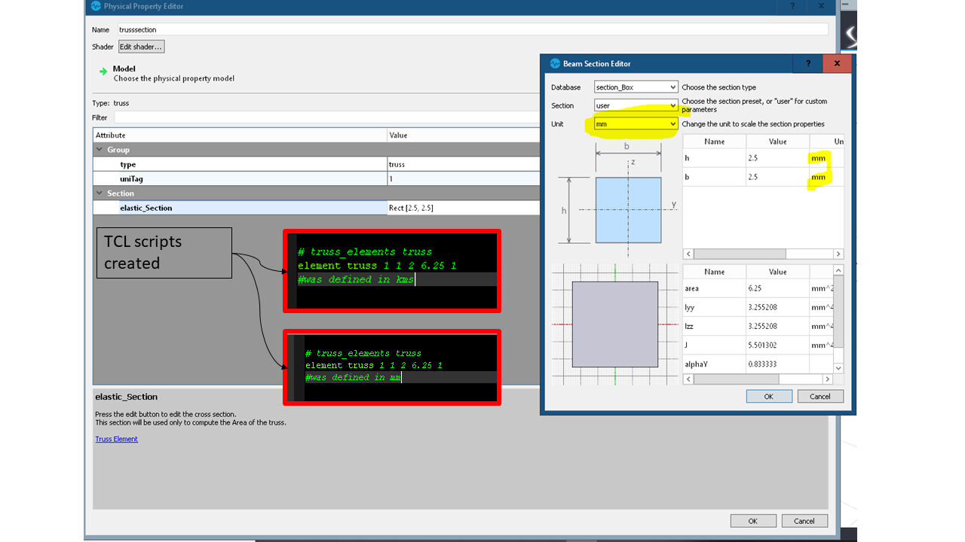Click the J value 5.501302 cell
Image resolution: width=965 pixels, height=542 pixels.
pos(778,345)
